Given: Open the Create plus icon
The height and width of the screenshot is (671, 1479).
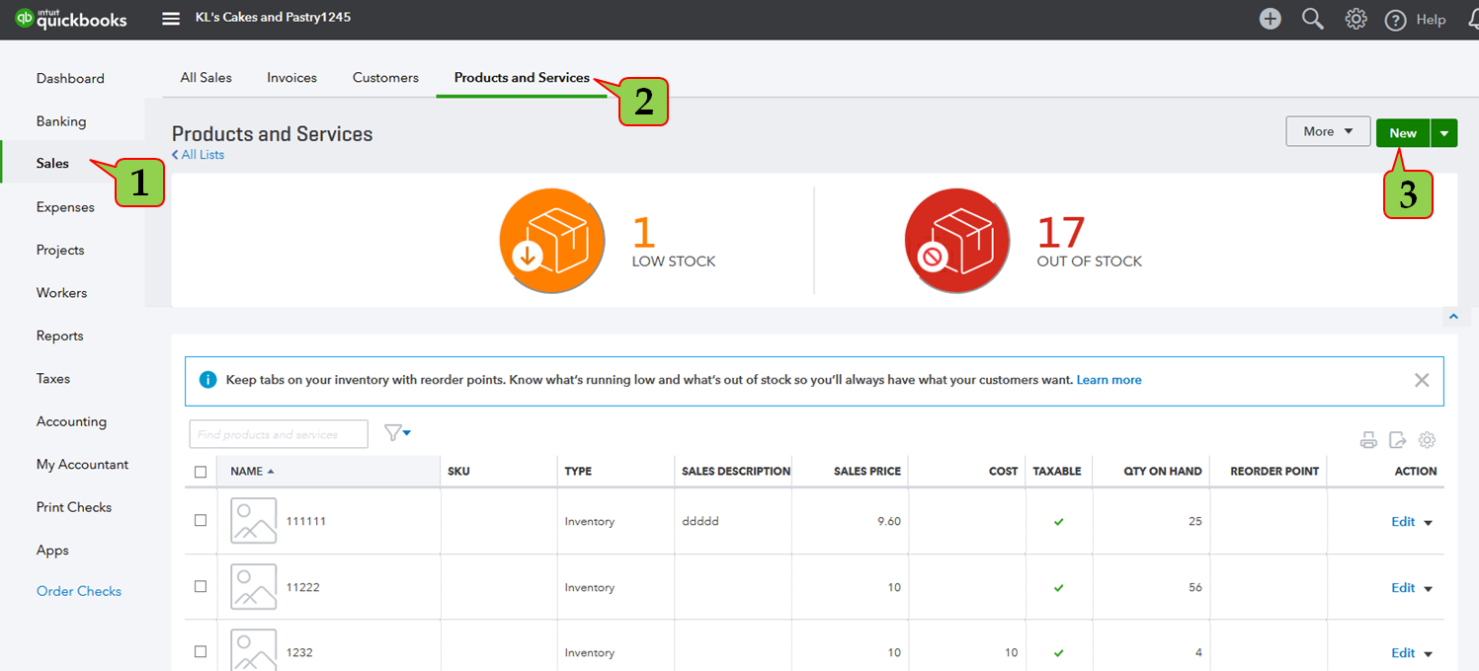Looking at the screenshot, I should 1271,19.
